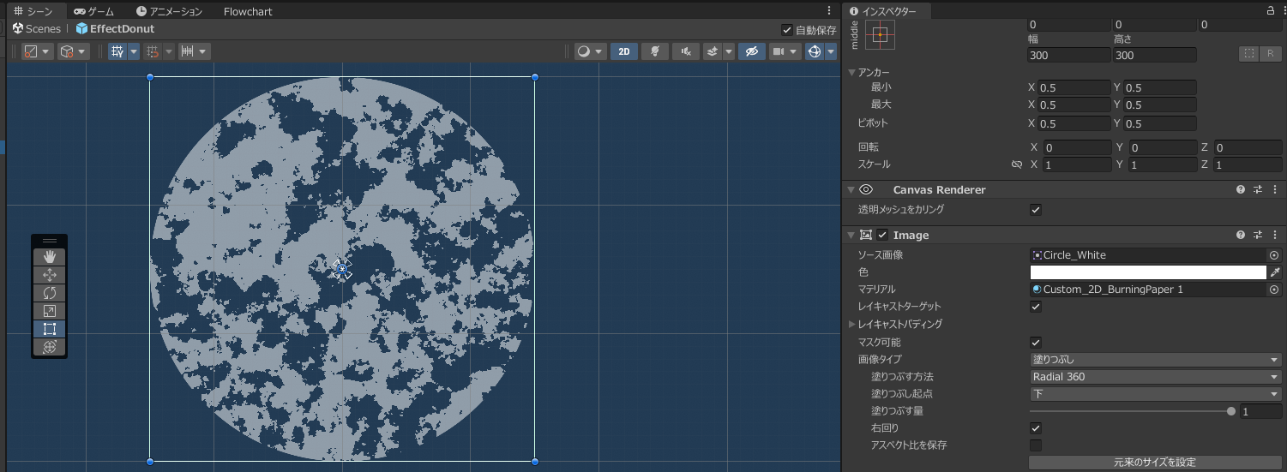
Task: Toggle the 2D view mode button
Action: [x=623, y=51]
